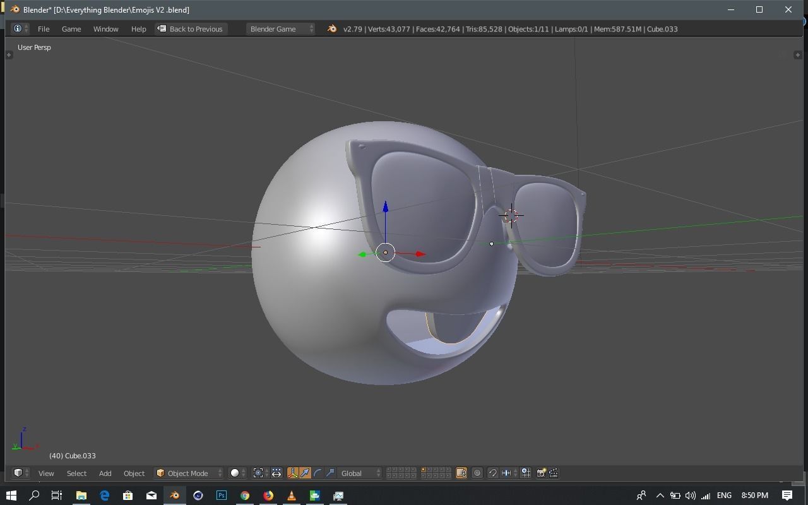Viewport: 808px width, 505px height.
Task: Open the File menu
Action: click(44, 29)
